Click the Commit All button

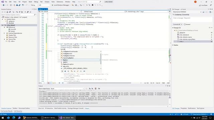(x=177, y=24)
